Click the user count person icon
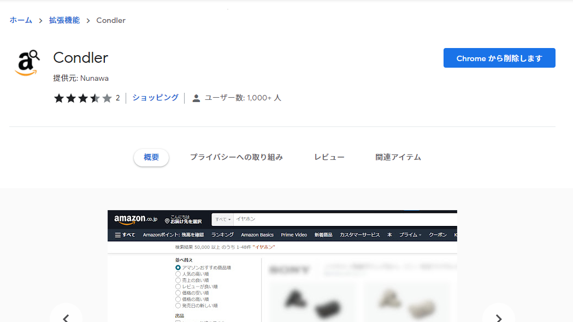Screen dimensions: 573x322 [196, 98]
